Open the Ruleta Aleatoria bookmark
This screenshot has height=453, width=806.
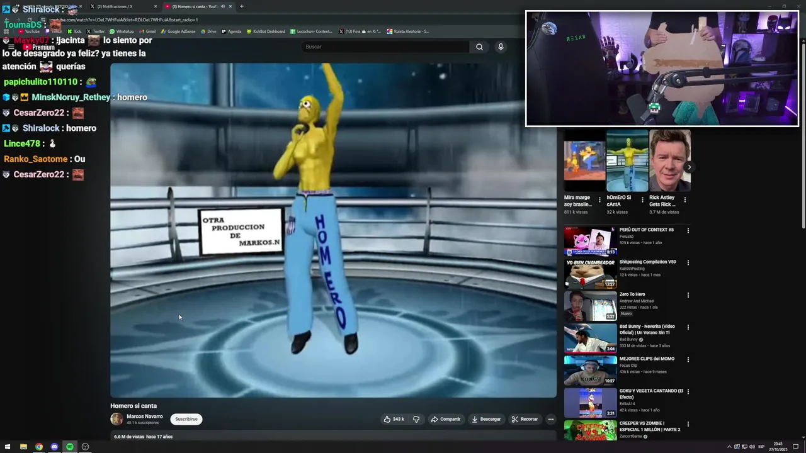[408, 31]
